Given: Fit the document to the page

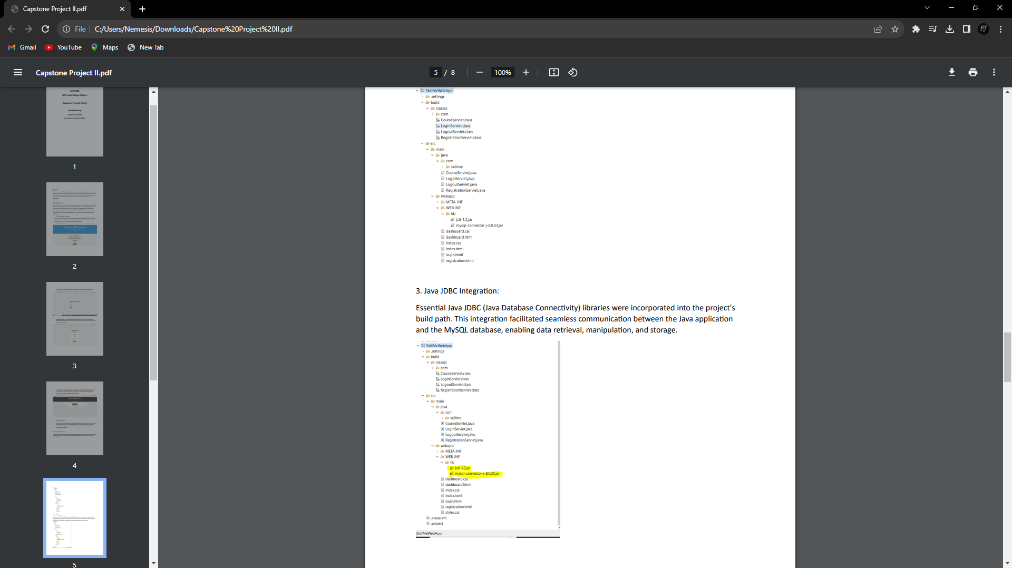Looking at the screenshot, I should point(553,72).
